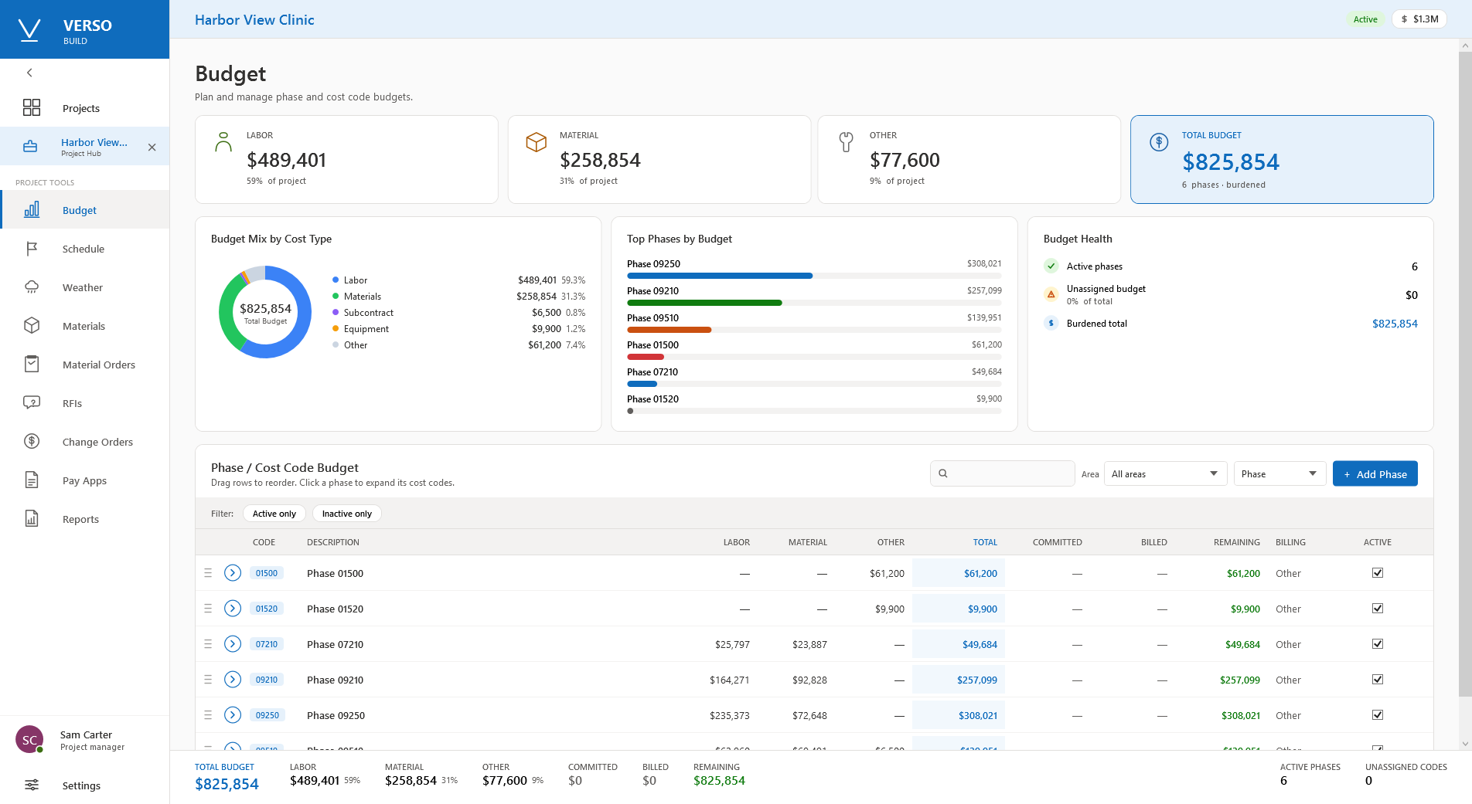Screen dimensions: 1472x804
Task: Click Sam Carter avatar
Action: [x=29, y=739]
